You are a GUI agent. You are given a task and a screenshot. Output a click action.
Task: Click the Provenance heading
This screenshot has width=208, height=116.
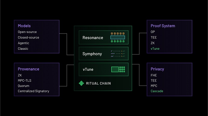pos(29,69)
